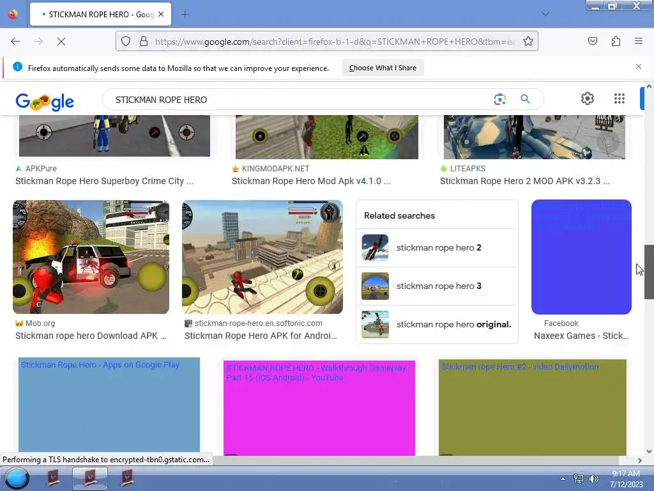654x491 pixels.
Task: Click the stickman rope hero original thumbnail
Action: [x=375, y=324]
